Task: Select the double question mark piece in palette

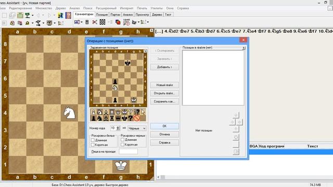Action: point(136,112)
